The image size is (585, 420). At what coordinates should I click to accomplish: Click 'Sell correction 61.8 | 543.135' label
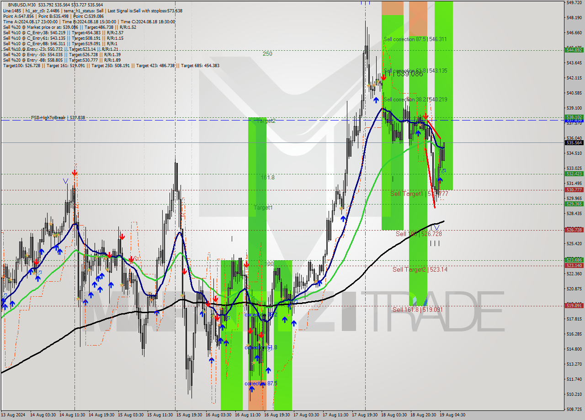tap(415, 71)
